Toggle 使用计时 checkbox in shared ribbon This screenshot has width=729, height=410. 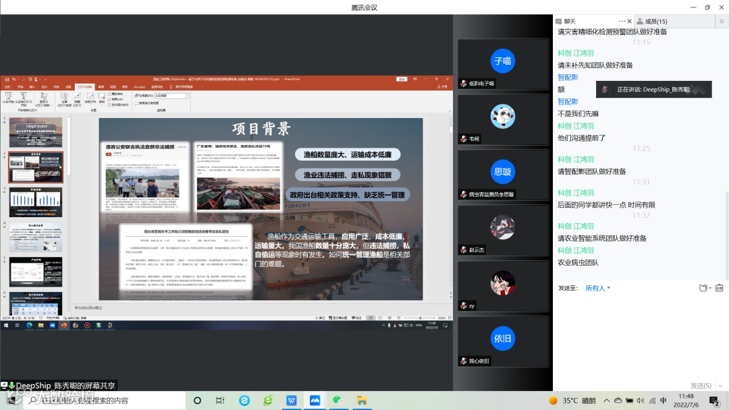click(109, 99)
